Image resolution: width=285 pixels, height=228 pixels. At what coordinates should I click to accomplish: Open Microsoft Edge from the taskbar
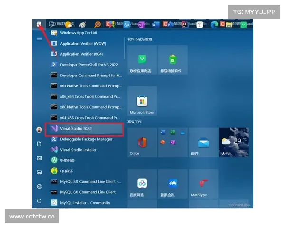click(x=214, y=24)
